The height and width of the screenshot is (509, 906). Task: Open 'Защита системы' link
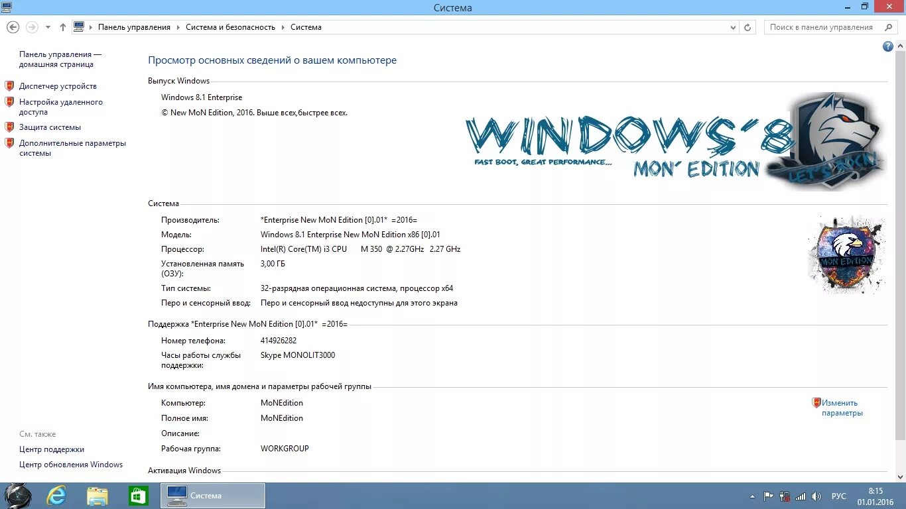coord(50,127)
